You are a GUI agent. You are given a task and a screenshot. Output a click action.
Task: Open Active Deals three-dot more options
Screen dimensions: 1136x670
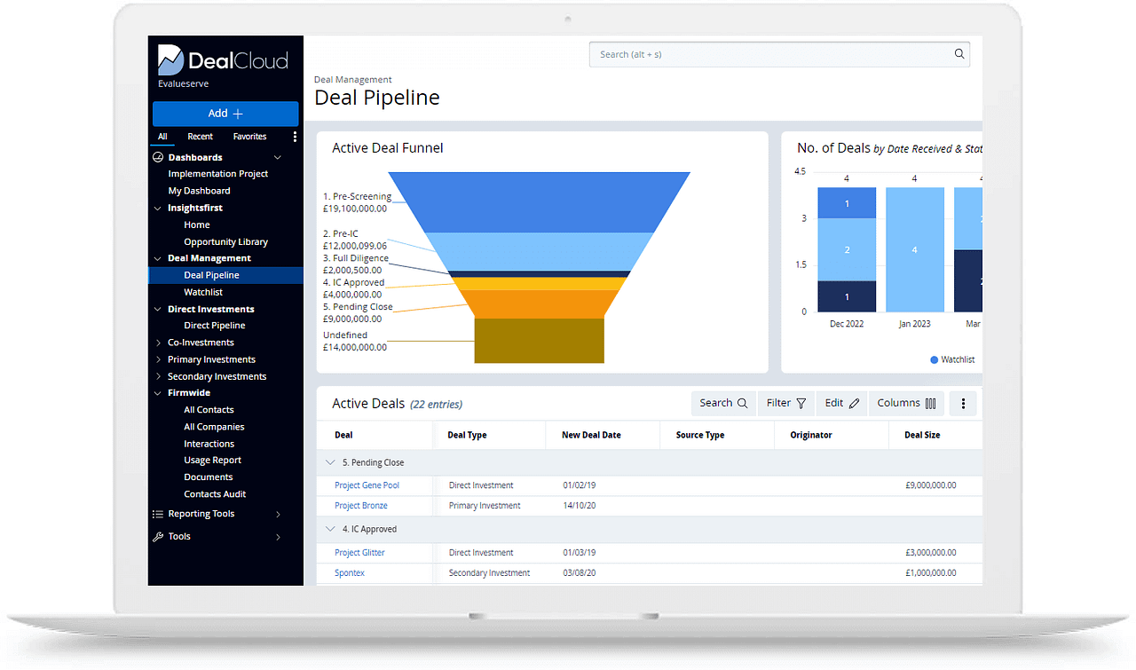click(963, 404)
